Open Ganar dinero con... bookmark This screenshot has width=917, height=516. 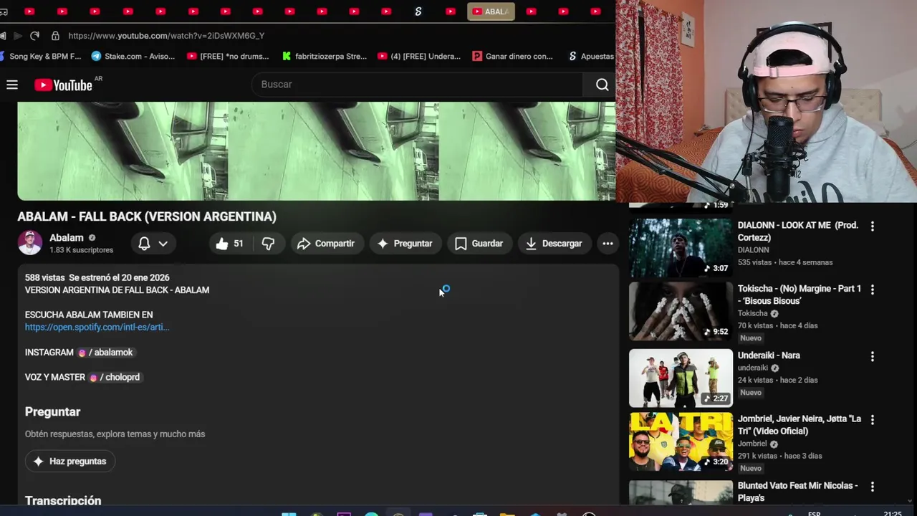[x=513, y=56]
